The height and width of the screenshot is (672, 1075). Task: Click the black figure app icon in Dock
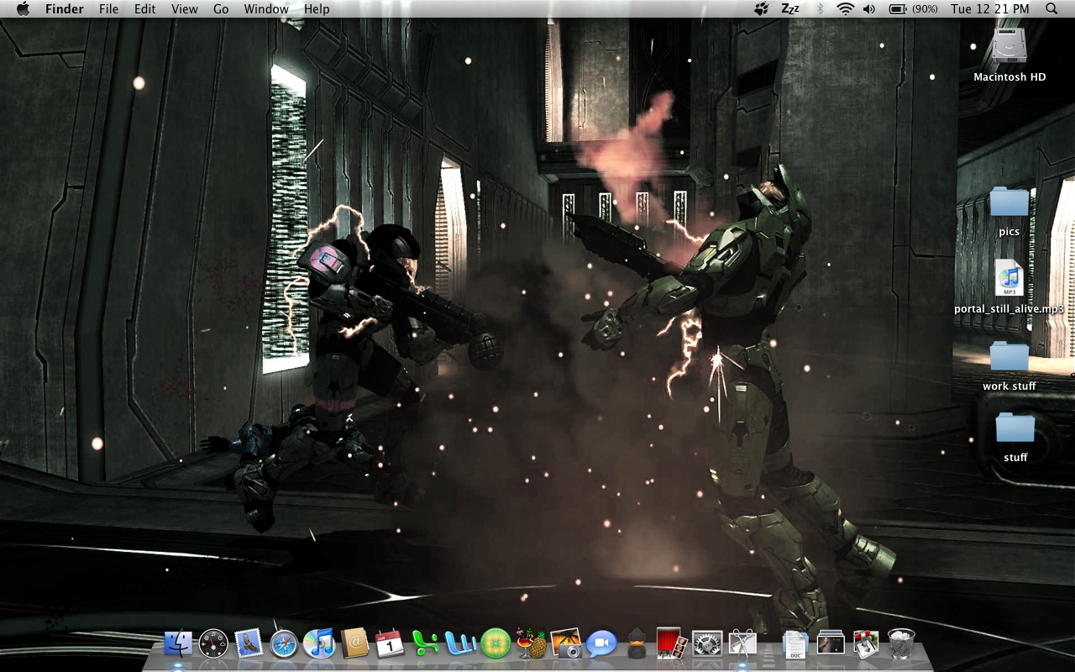(x=637, y=644)
